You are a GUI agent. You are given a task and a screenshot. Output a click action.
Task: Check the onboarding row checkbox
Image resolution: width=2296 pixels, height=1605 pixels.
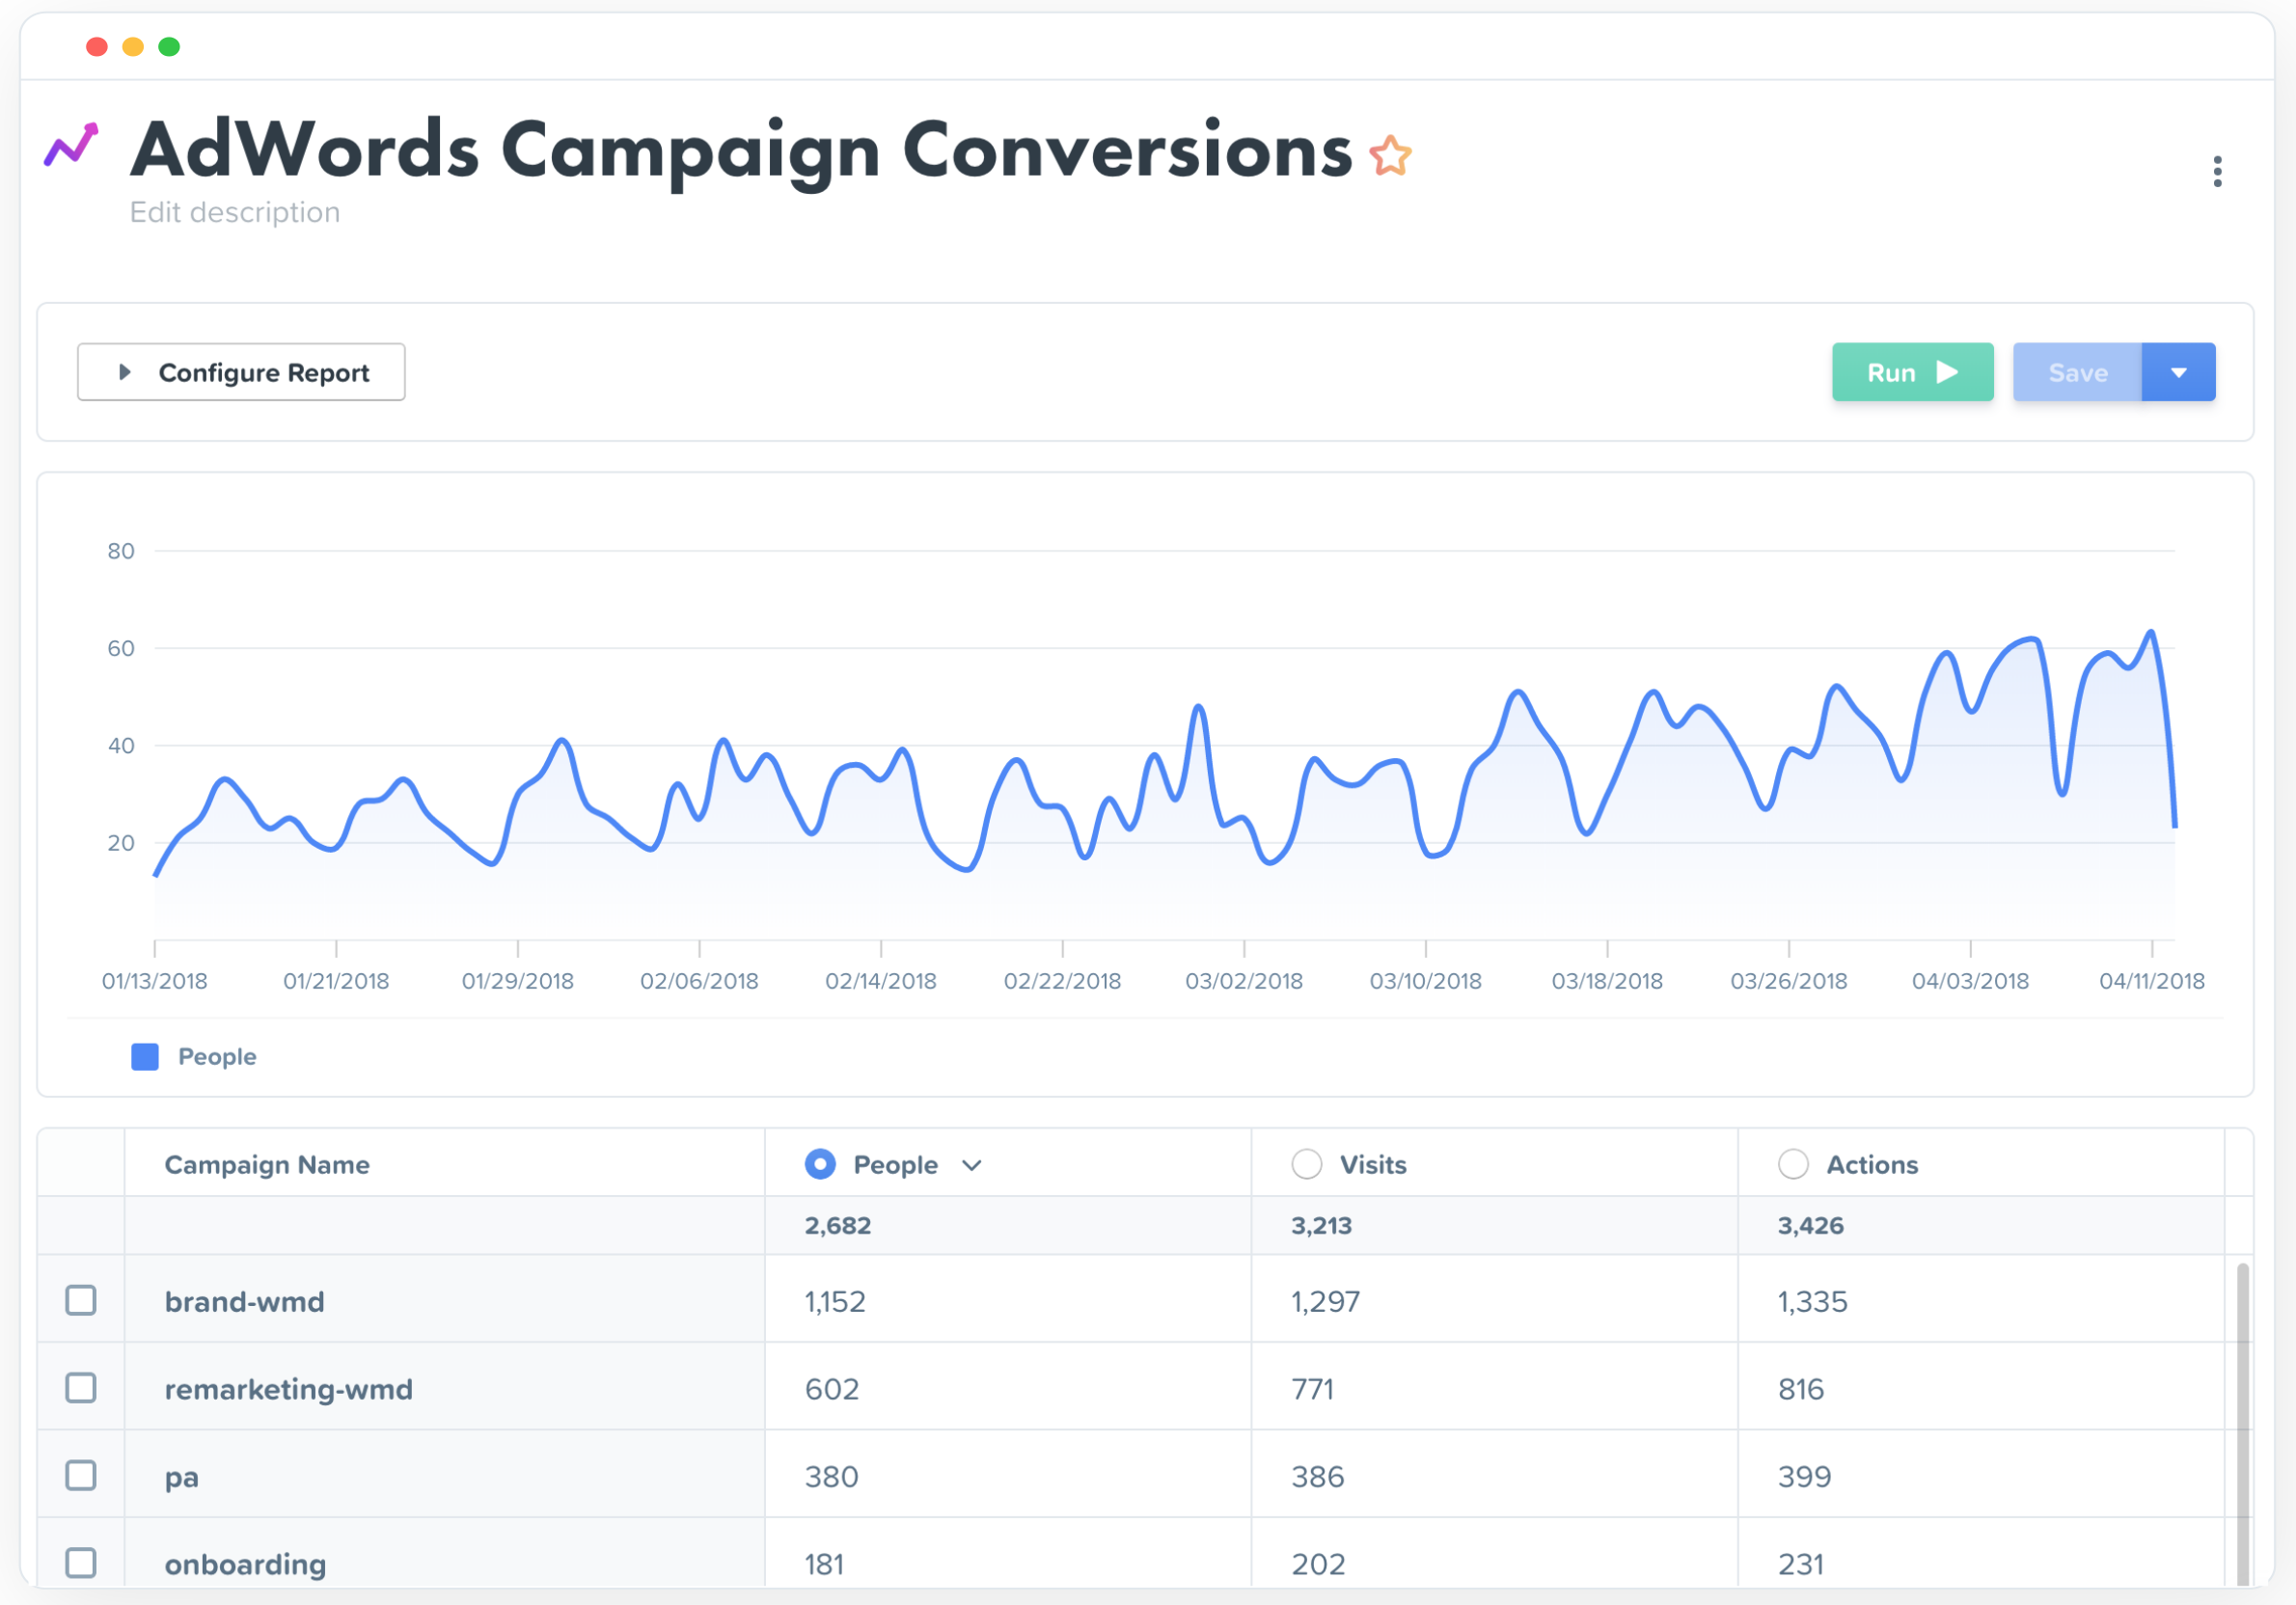click(81, 1563)
